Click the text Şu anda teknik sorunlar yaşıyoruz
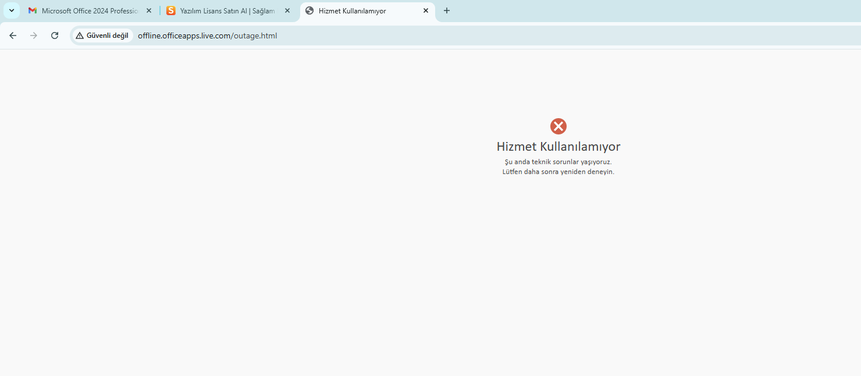This screenshot has width=861, height=376. [558, 162]
